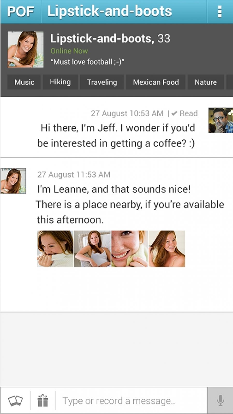This screenshot has width=233, height=414.
Task: Open Lipstick-and-boots header profile photo
Action: [x=25, y=49]
